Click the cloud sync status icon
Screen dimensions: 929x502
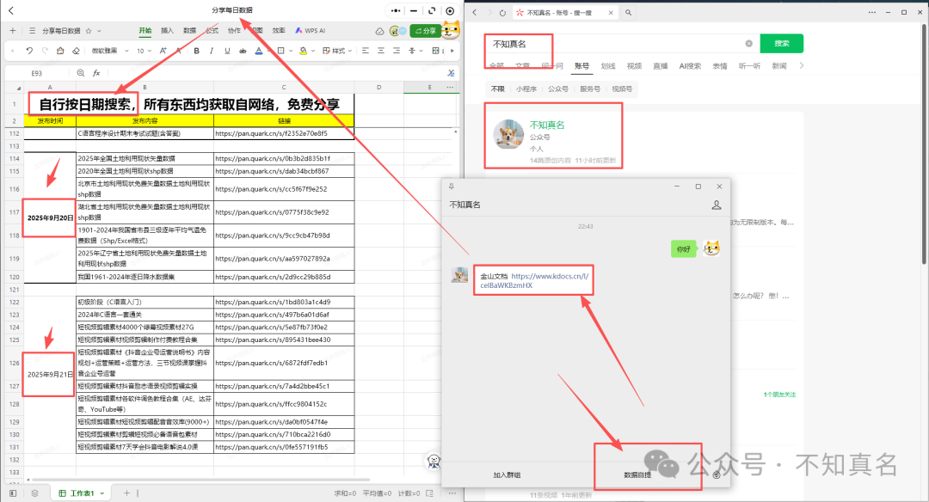click(x=380, y=31)
